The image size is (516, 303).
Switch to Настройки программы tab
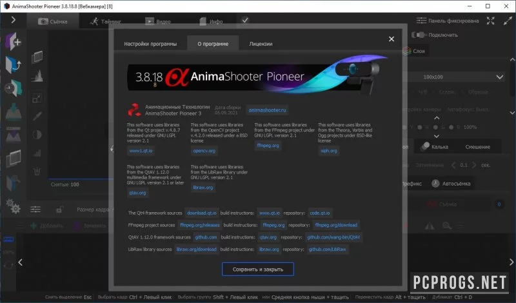tap(150, 43)
